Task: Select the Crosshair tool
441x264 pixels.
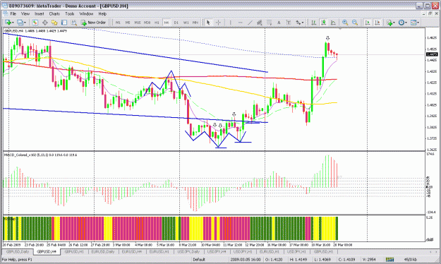Action: [x=218, y=23]
